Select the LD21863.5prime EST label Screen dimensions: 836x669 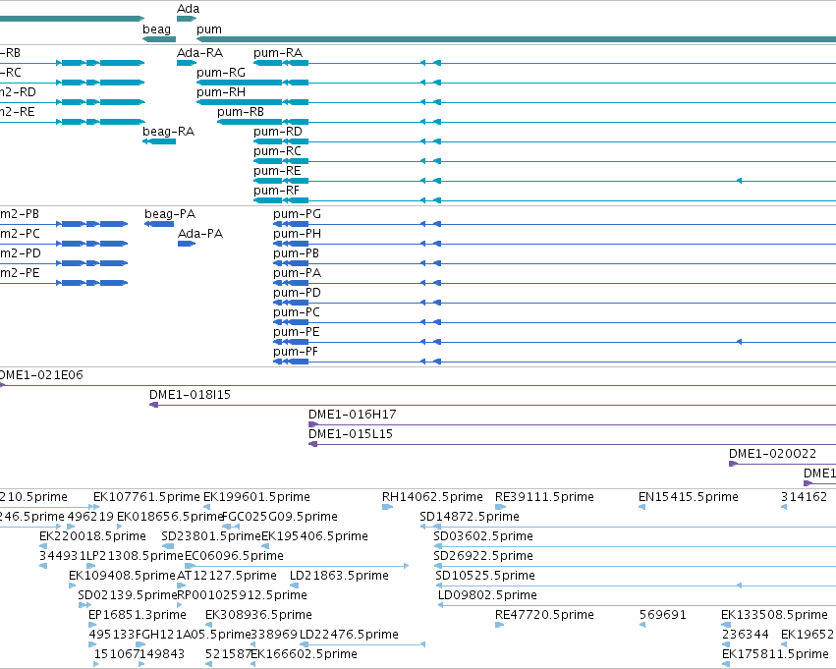click(x=339, y=577)
